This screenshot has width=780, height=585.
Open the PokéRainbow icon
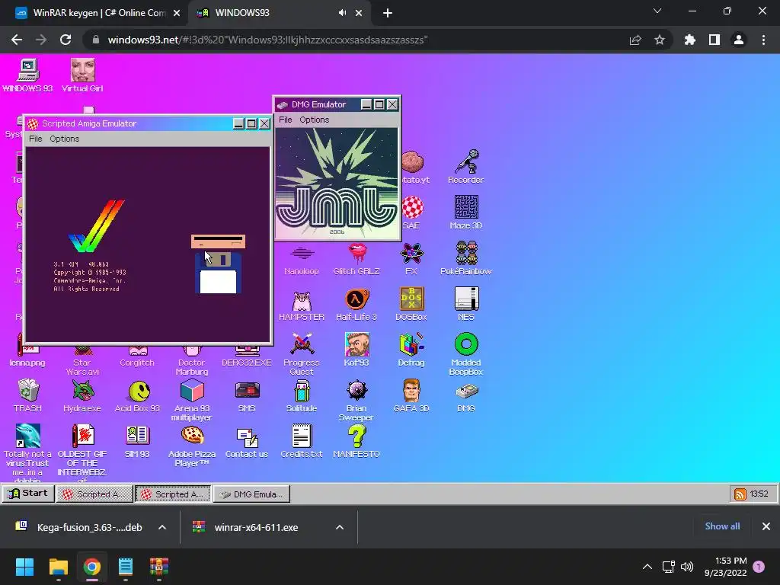[466, 257]
